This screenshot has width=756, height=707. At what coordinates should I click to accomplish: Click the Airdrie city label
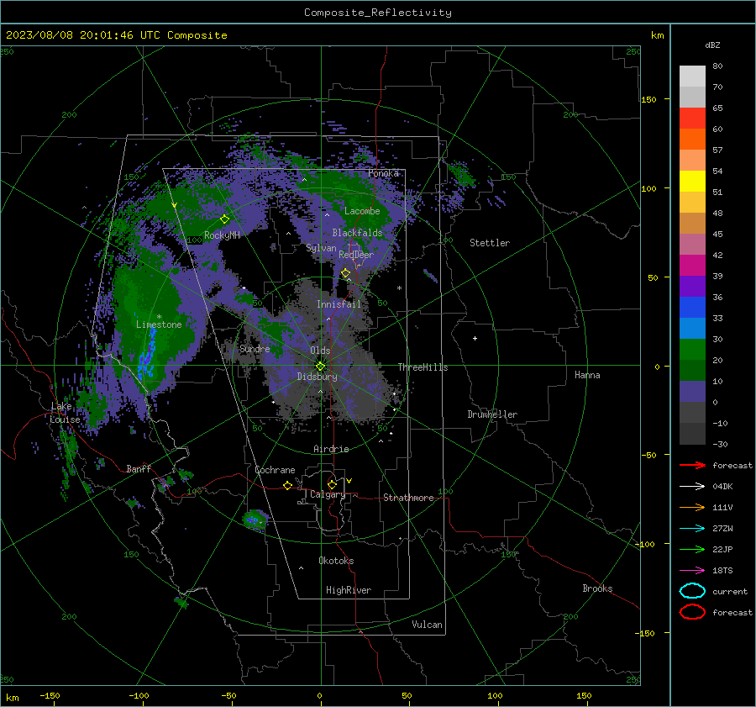[331, 449]
